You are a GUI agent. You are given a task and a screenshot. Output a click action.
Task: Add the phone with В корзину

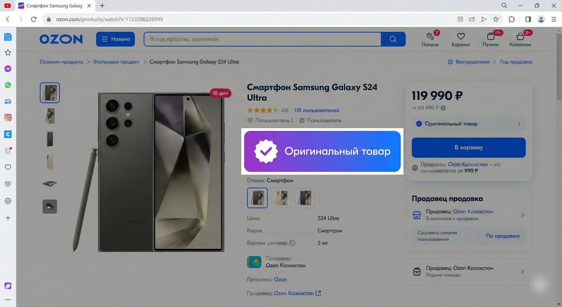[468, 147]
